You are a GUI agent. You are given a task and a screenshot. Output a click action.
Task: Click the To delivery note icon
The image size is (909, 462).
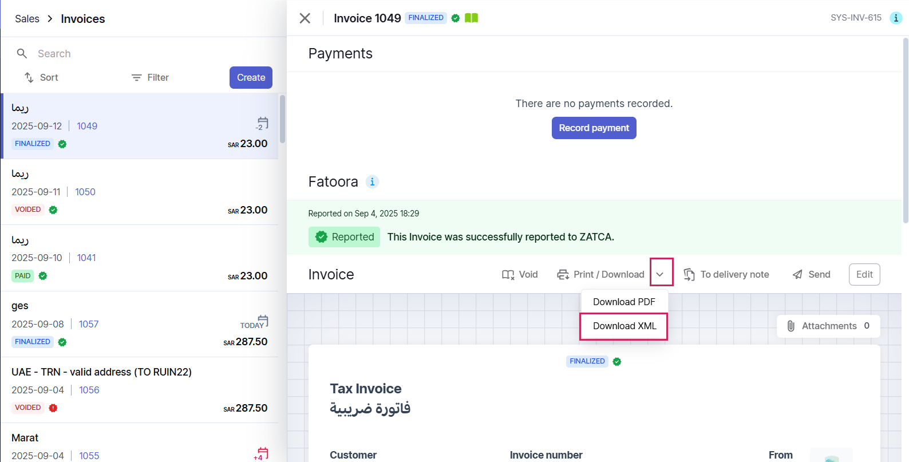[689, 275]
